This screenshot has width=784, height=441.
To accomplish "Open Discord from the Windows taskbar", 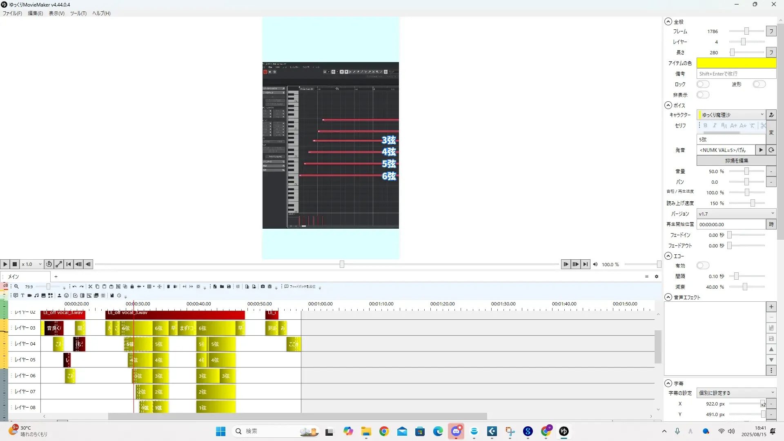I will click(456, 431).
